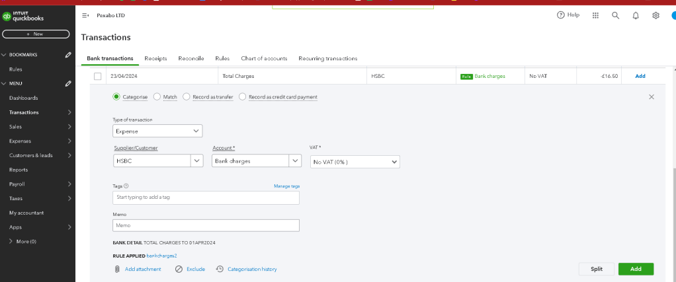Image resolution: width=676 pixels, height=282 pixels.
Task: Click the green Rule badge
Action: click(x=466, y=76)
